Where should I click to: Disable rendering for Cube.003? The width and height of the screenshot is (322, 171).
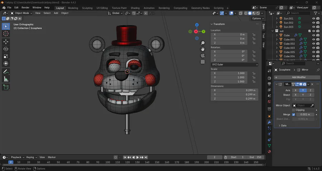point(318,48)
